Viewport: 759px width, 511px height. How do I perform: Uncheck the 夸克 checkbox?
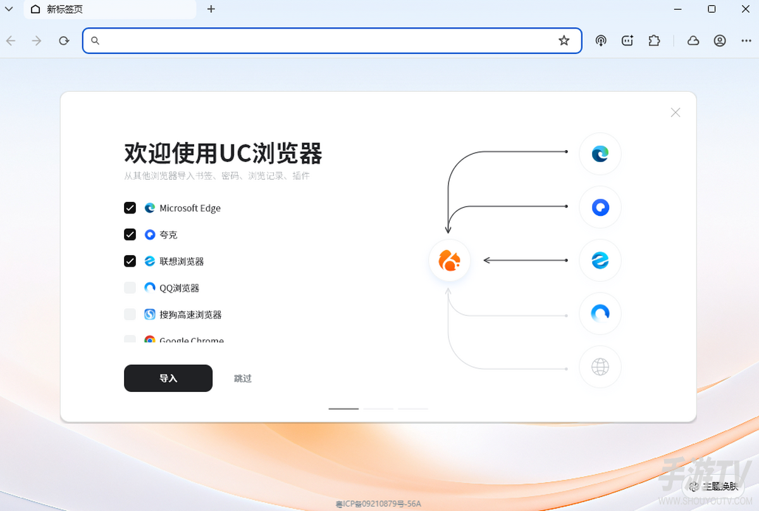pyautogui.click(x=130, y=234)
